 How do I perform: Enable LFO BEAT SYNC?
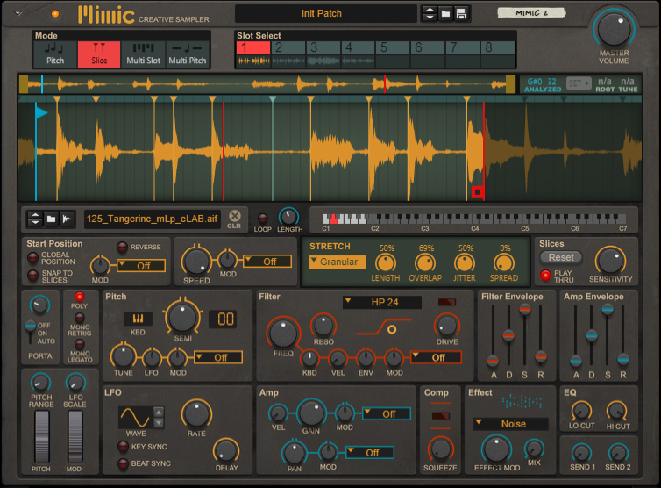pyautogui.click(x=123, y=463)
